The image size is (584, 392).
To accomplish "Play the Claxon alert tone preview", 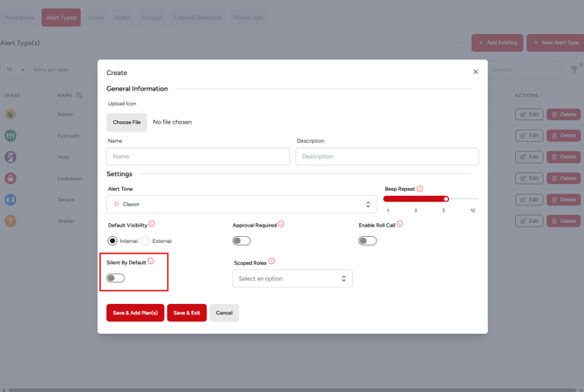I will [117, 205].
